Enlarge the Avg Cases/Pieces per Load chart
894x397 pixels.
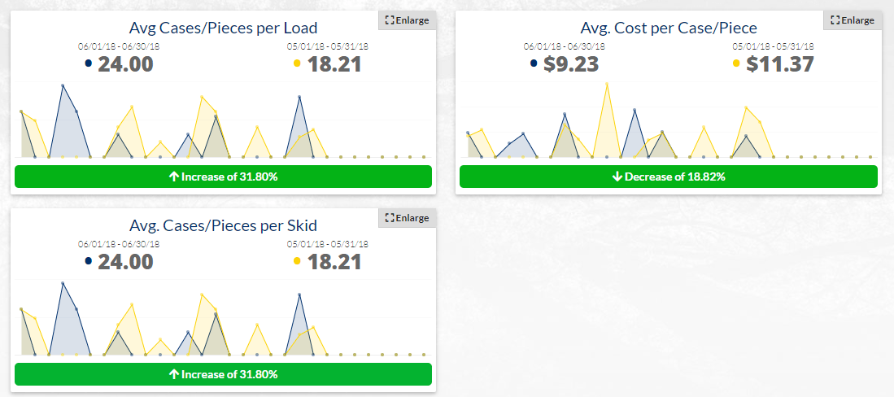click(x=407, y=20)
